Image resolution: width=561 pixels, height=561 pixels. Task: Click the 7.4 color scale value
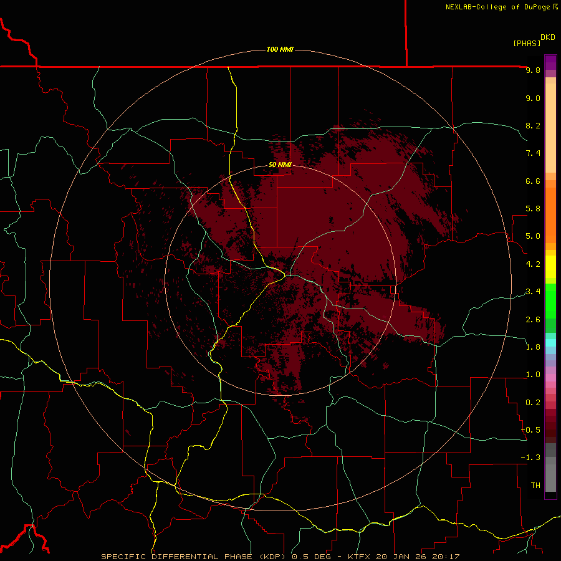(533, 153)
